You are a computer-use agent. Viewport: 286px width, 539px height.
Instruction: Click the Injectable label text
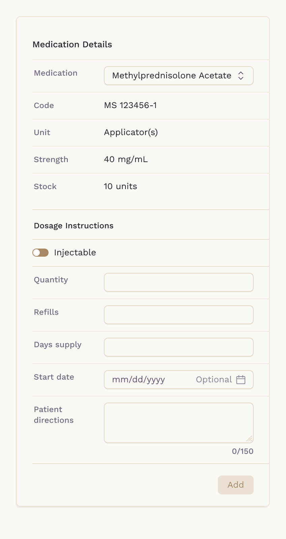(x=75, y=253)
